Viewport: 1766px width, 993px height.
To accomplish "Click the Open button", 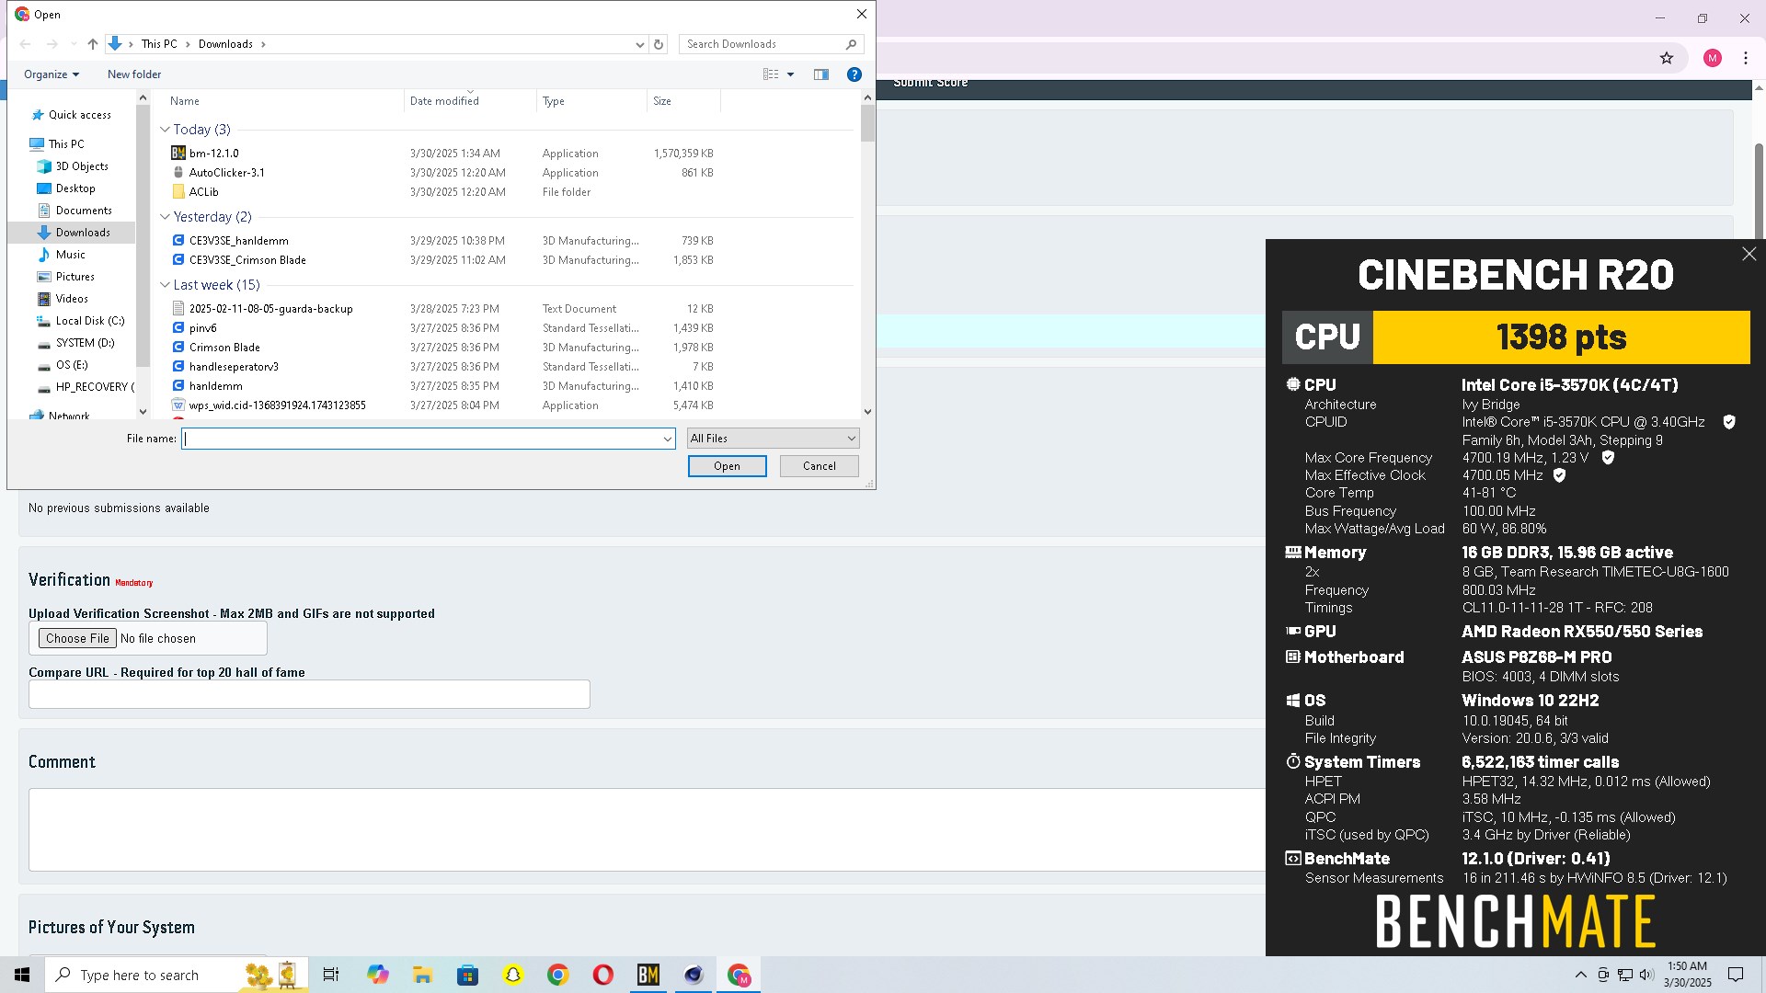I will [x=727, y=466].
